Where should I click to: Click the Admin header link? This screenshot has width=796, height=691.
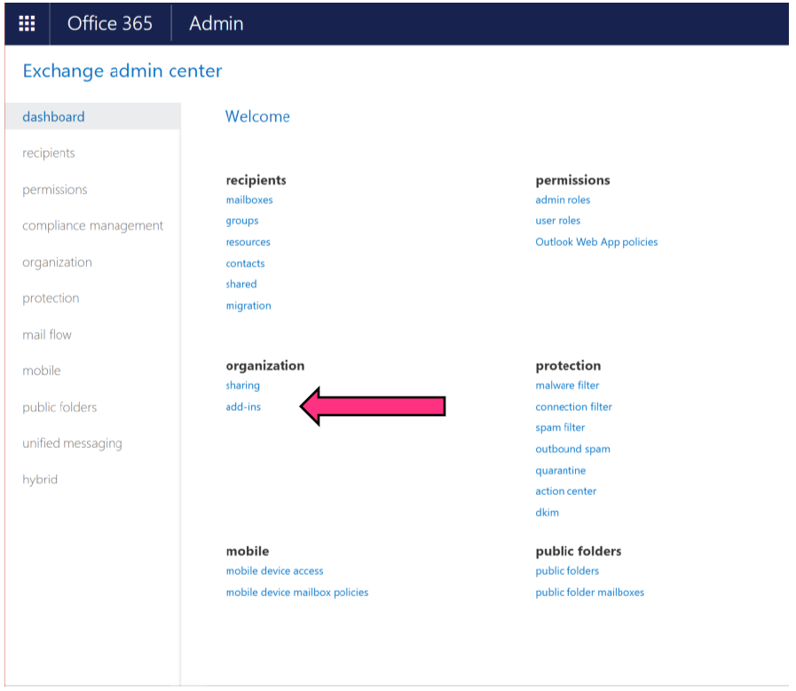pos(216,24)
